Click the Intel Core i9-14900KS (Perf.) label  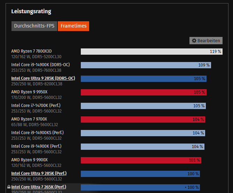[x=38, y=133]
